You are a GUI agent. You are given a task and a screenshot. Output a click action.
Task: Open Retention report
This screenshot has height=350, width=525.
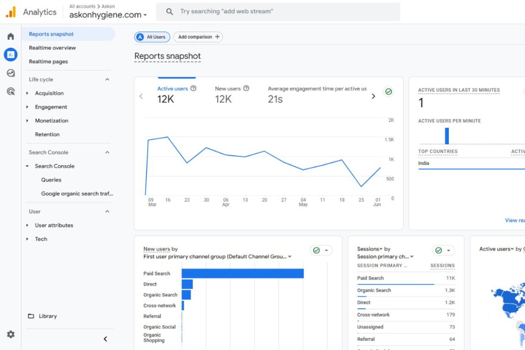47,134
